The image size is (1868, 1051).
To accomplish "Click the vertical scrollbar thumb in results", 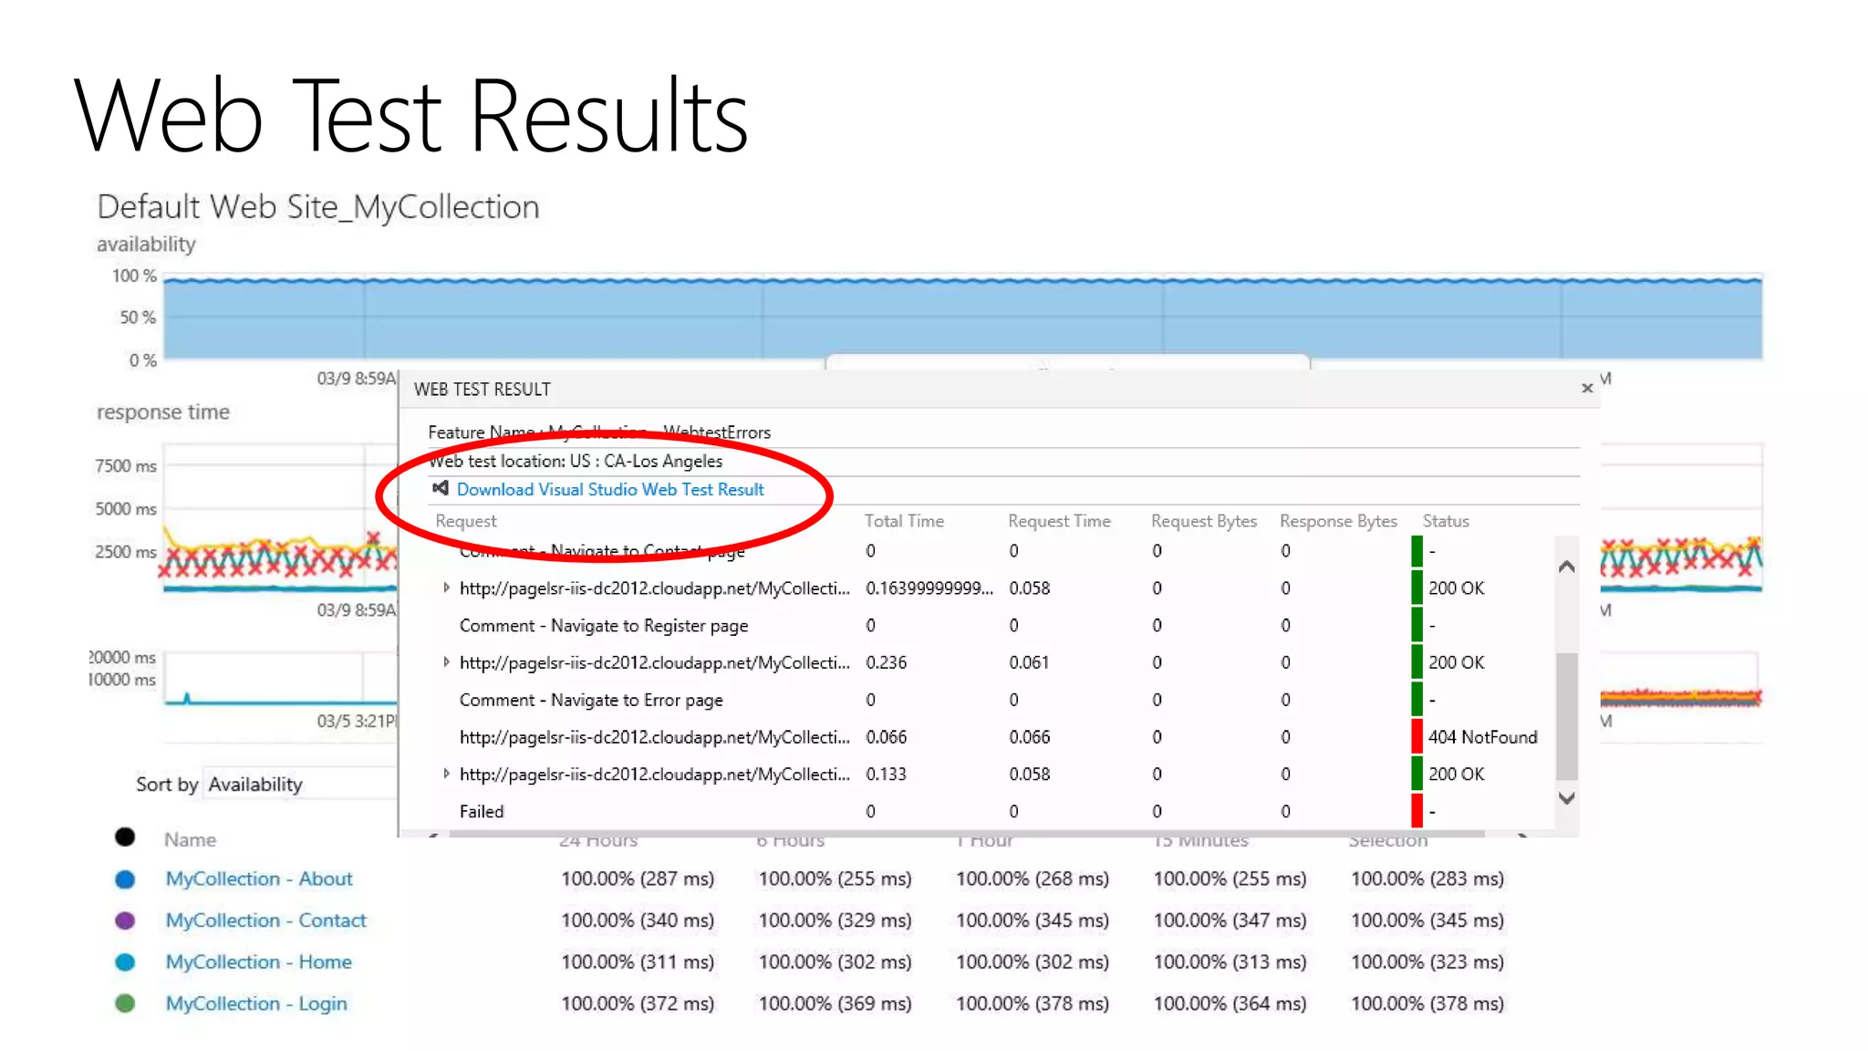I will tap(1567, 717).
